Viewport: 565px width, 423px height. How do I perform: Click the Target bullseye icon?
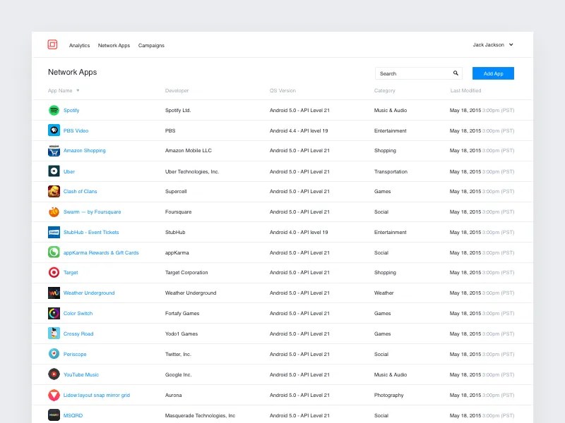click(54, 273)
